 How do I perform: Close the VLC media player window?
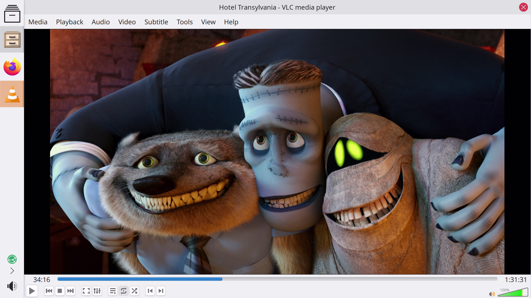(x=523, y=7)
